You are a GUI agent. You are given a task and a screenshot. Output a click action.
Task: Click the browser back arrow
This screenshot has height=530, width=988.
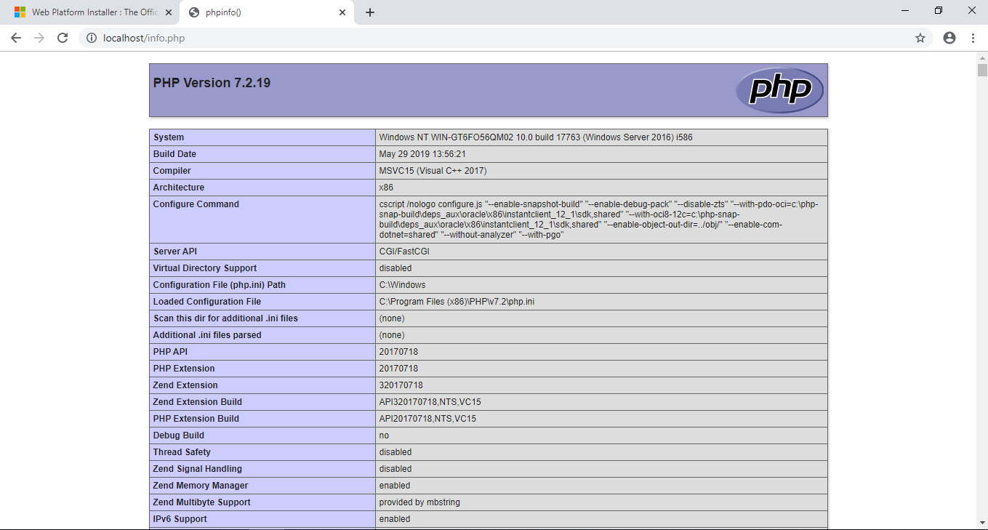click(15, 38)
